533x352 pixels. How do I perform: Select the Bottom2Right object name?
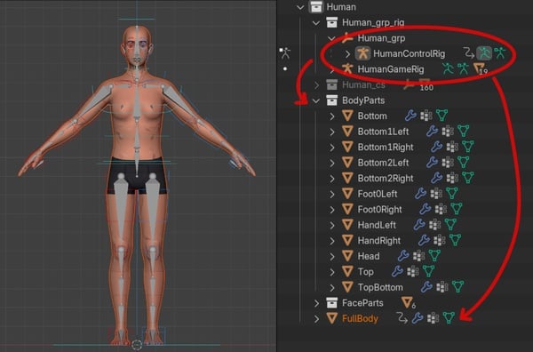coord(386,178)
